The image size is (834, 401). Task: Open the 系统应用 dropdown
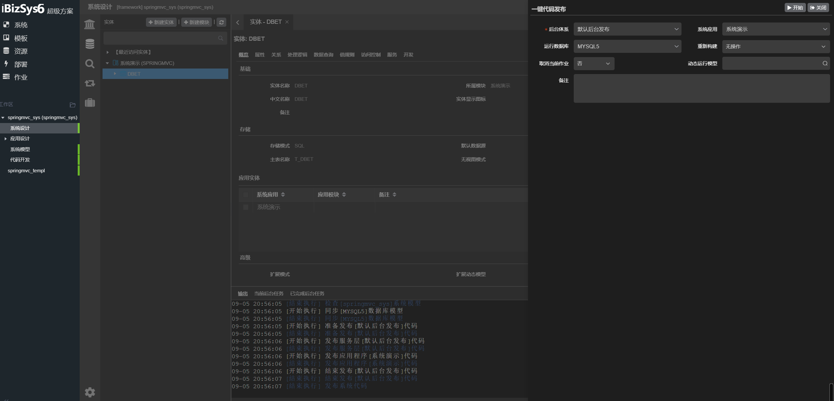[776, 29]
